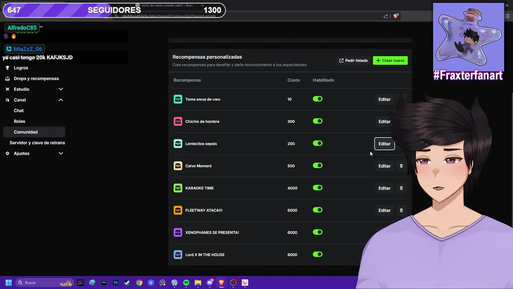The height and width of the screenshot is (289, 513).
Task: Click the Calvo Moment reward icon
Action: point(178,166)
